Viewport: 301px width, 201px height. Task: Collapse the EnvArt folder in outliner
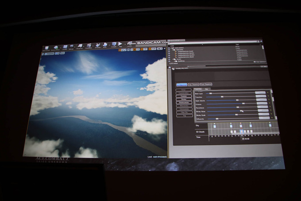(173, 59)
